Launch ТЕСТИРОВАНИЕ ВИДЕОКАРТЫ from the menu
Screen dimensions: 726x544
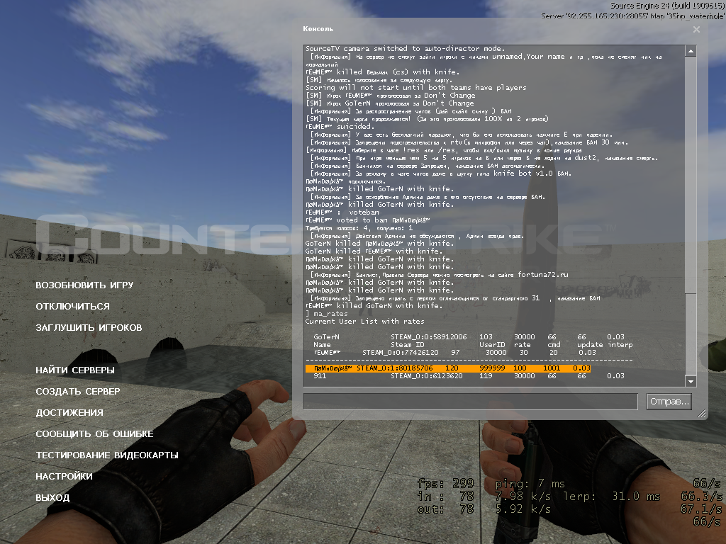pyautogui.click(x=107, y=455)
